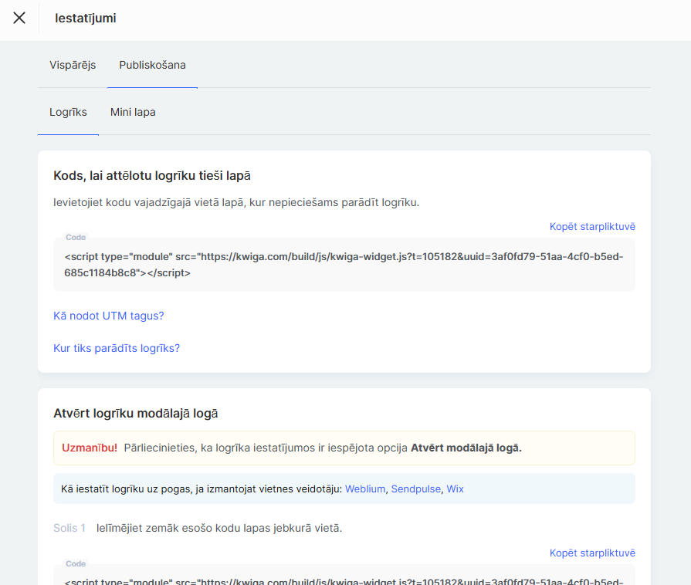Close the Iestatījumi settings panel
The width and height of the screenshot is (691, 585).
tap(19, 18)
